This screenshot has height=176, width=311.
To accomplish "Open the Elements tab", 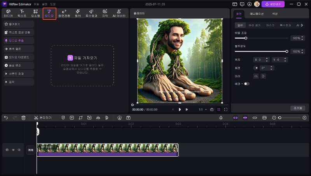I will [x=35, y=14].
